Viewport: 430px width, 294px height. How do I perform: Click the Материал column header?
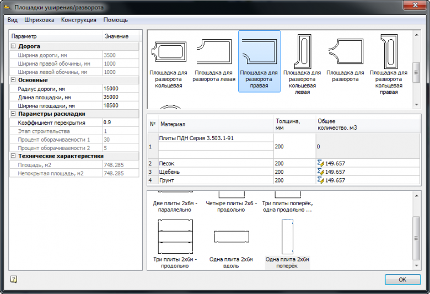216,124
